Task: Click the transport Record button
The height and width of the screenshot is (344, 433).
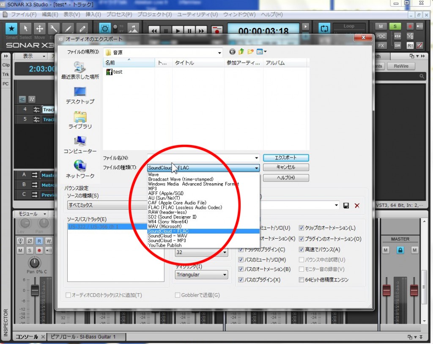Action: (217, 30)
